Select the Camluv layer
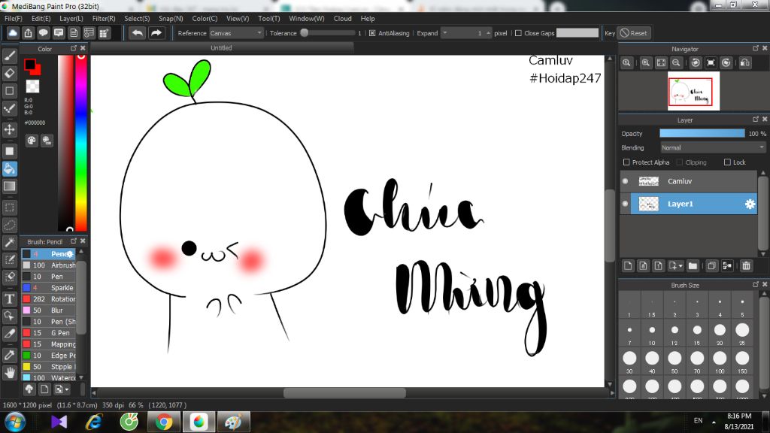 (x=689, y=181)
